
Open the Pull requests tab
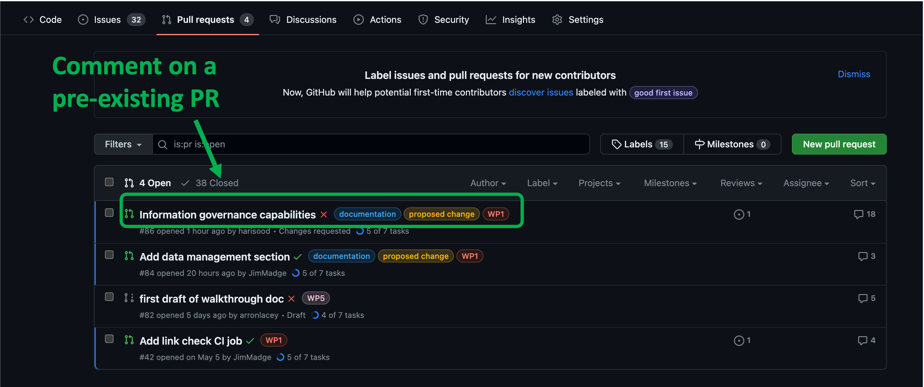(208, 20)
